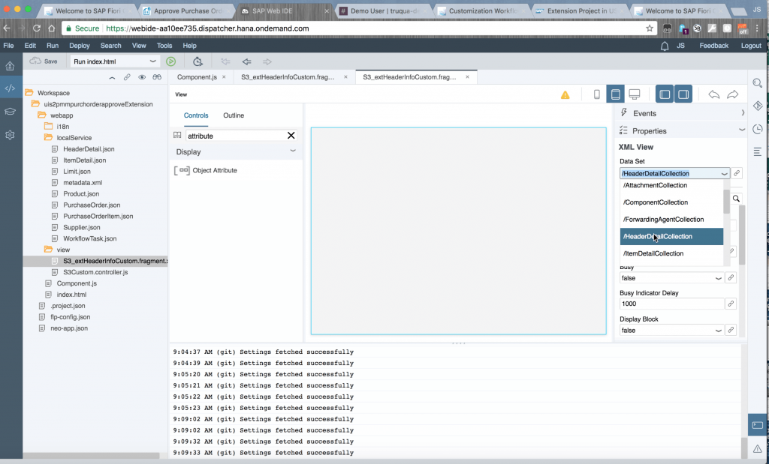
Task: Open the Git history clock icon
Action: pos(758,129)
